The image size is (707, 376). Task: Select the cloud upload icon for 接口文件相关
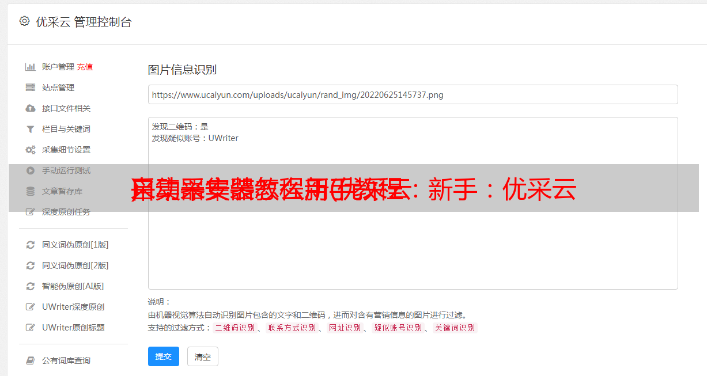point(31,108)
